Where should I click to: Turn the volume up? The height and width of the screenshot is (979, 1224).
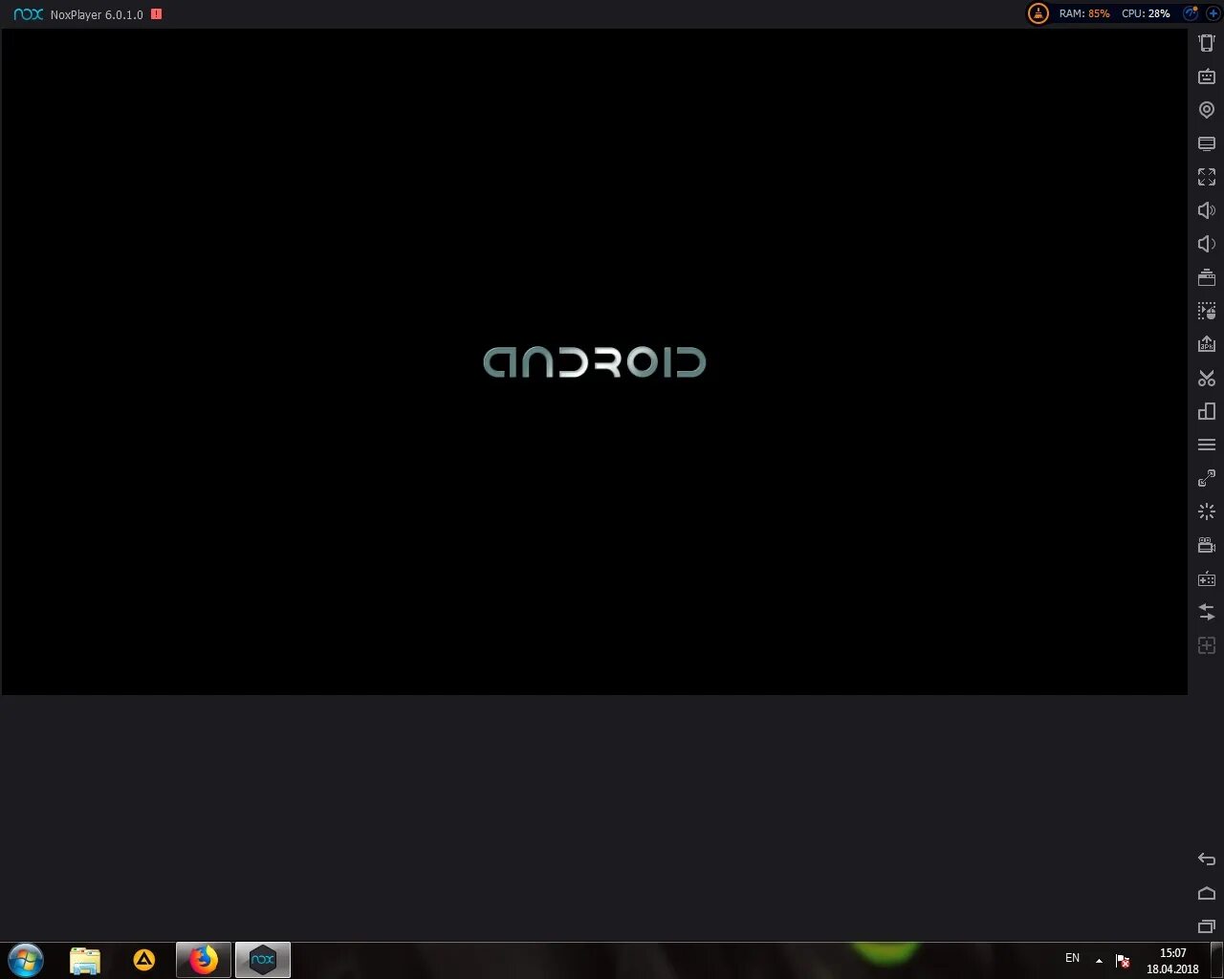point(1207,210)
